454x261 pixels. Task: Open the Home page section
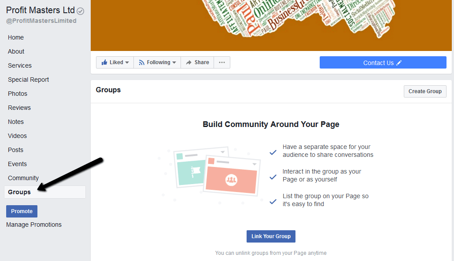point(16,37)
